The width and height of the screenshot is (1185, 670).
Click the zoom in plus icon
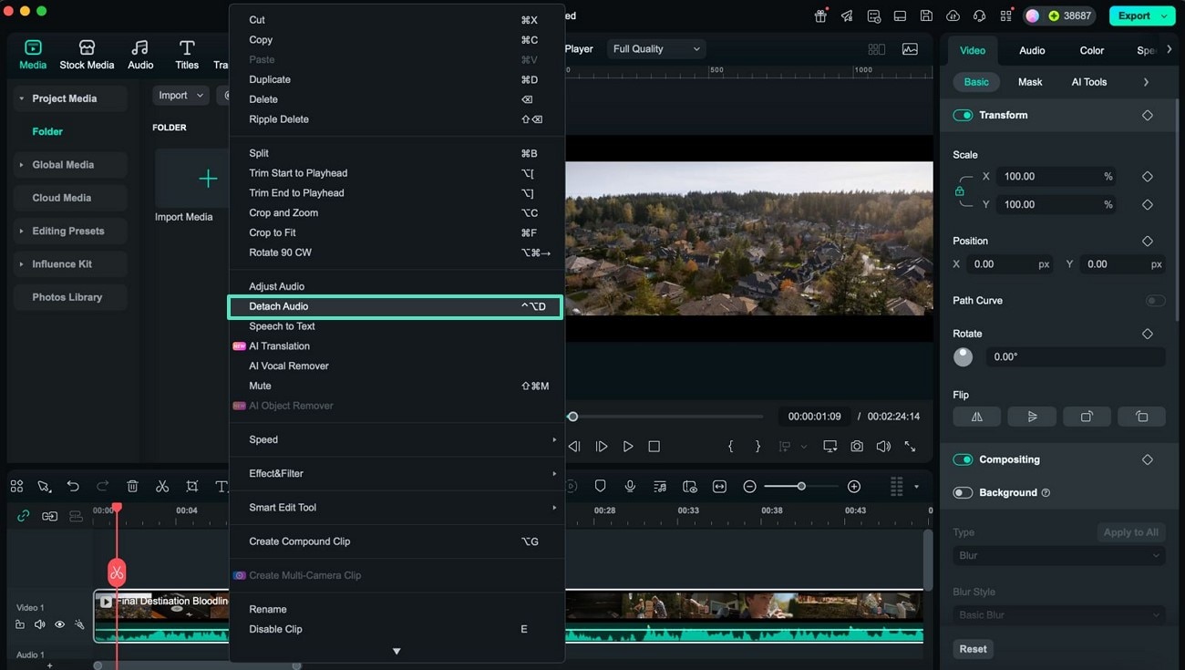pos(854,487)
